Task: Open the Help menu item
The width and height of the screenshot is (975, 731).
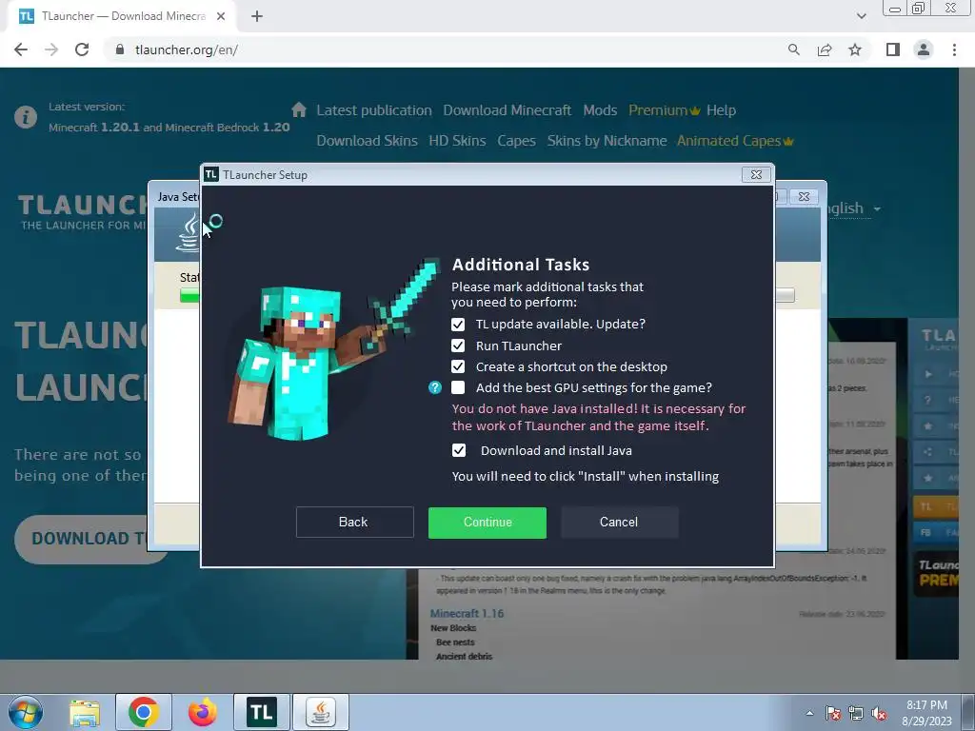Action: (722, 110)
